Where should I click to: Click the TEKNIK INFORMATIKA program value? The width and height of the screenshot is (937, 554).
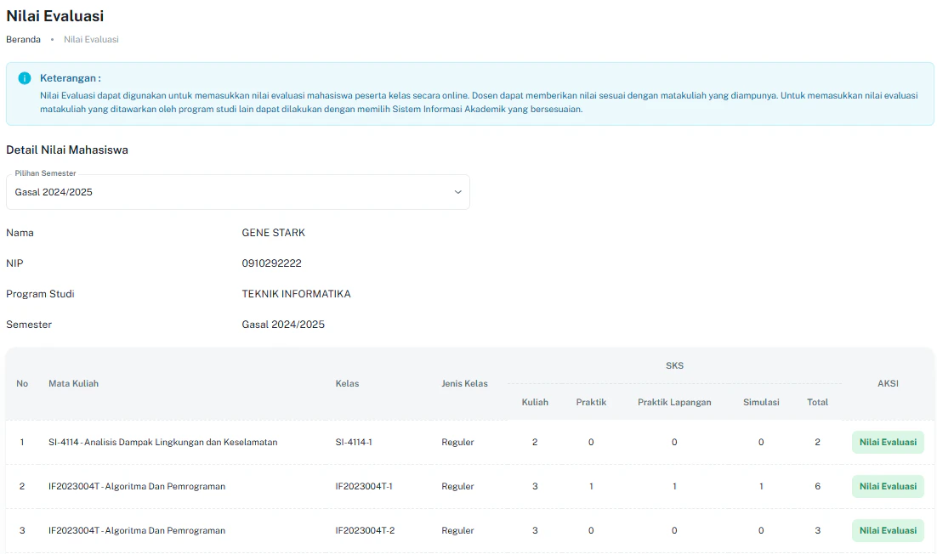(296, 294)
